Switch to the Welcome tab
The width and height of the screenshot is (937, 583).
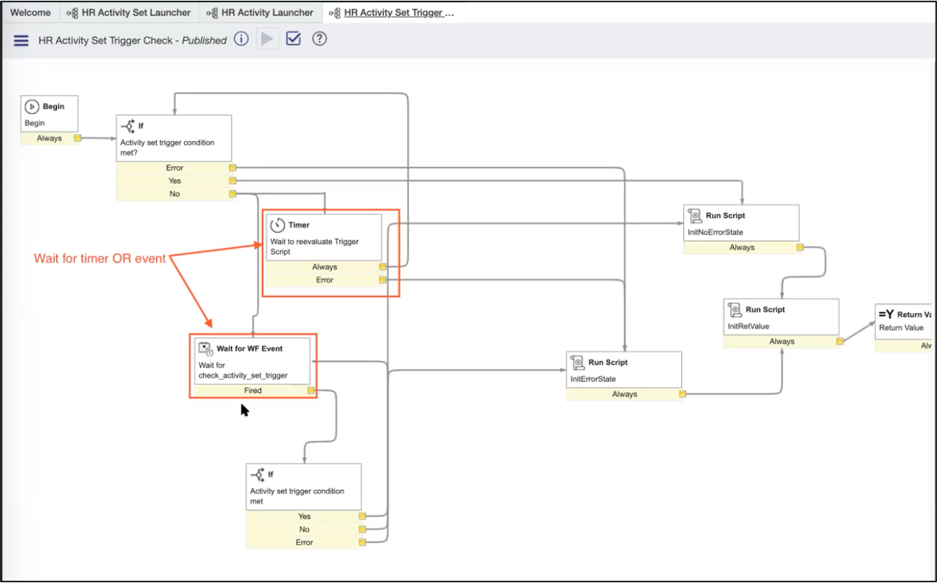(30, 13)
